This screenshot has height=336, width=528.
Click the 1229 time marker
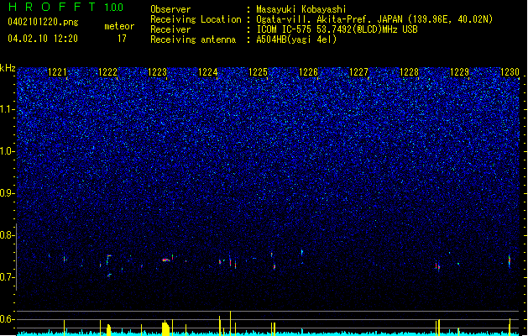(x=459, y=71)
